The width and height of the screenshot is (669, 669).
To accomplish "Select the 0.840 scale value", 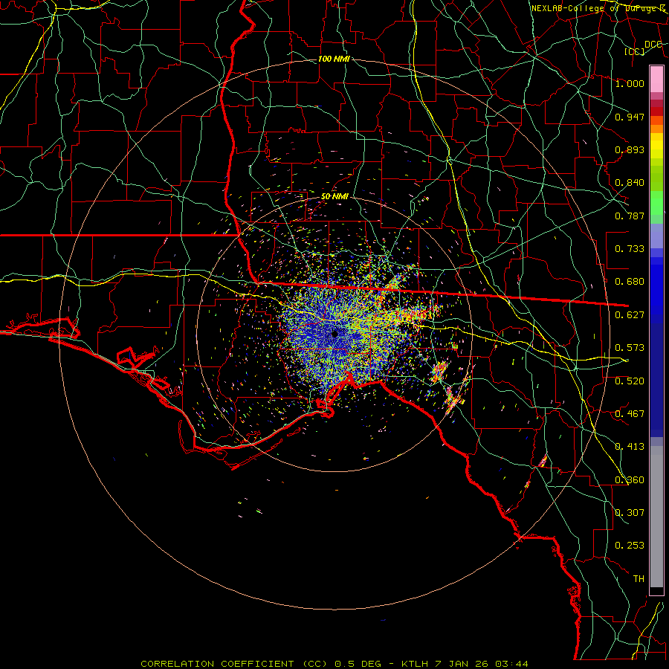I will 630,183.
